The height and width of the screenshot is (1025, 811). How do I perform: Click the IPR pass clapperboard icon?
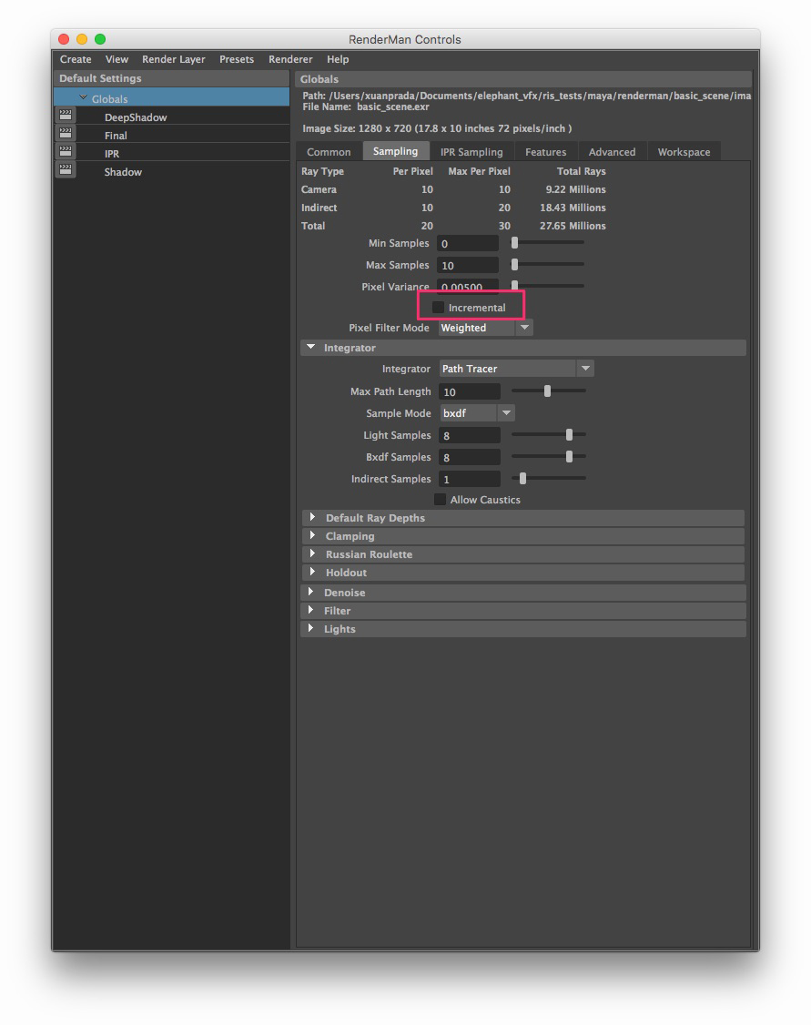pyautogui.click(x=66, y=152)
